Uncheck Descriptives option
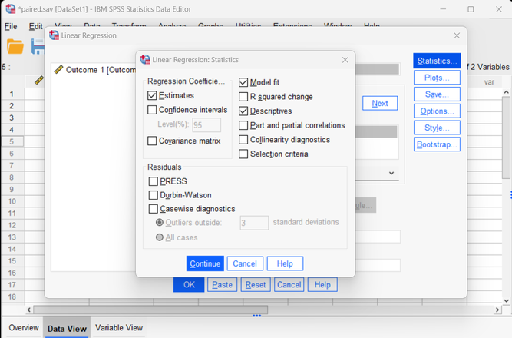 coord(243,111)
